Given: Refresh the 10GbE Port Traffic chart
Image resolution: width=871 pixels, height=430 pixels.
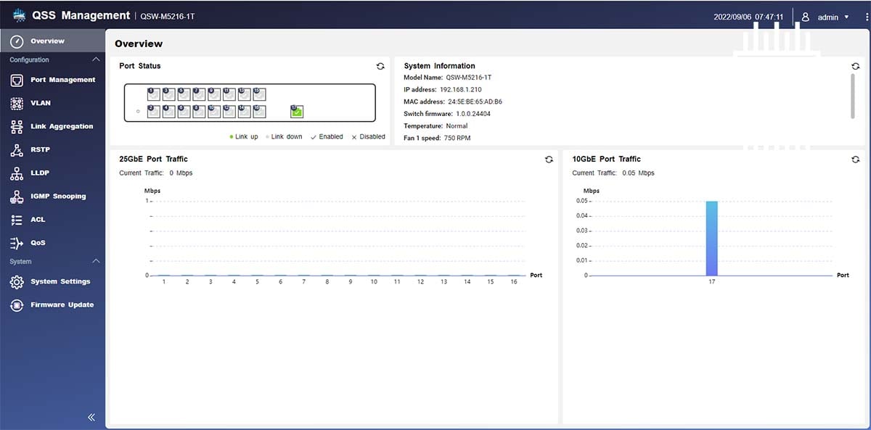Looking at the screenshot, I should pyautogui.click(x=855, y=160).
